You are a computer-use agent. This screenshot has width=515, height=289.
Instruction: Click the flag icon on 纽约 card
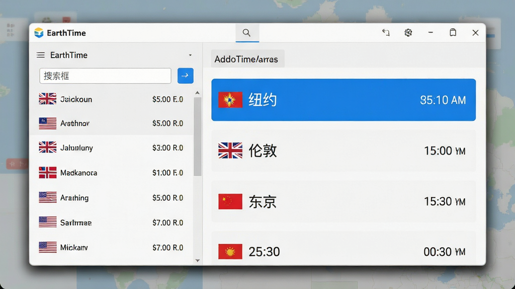click(230, 100)
